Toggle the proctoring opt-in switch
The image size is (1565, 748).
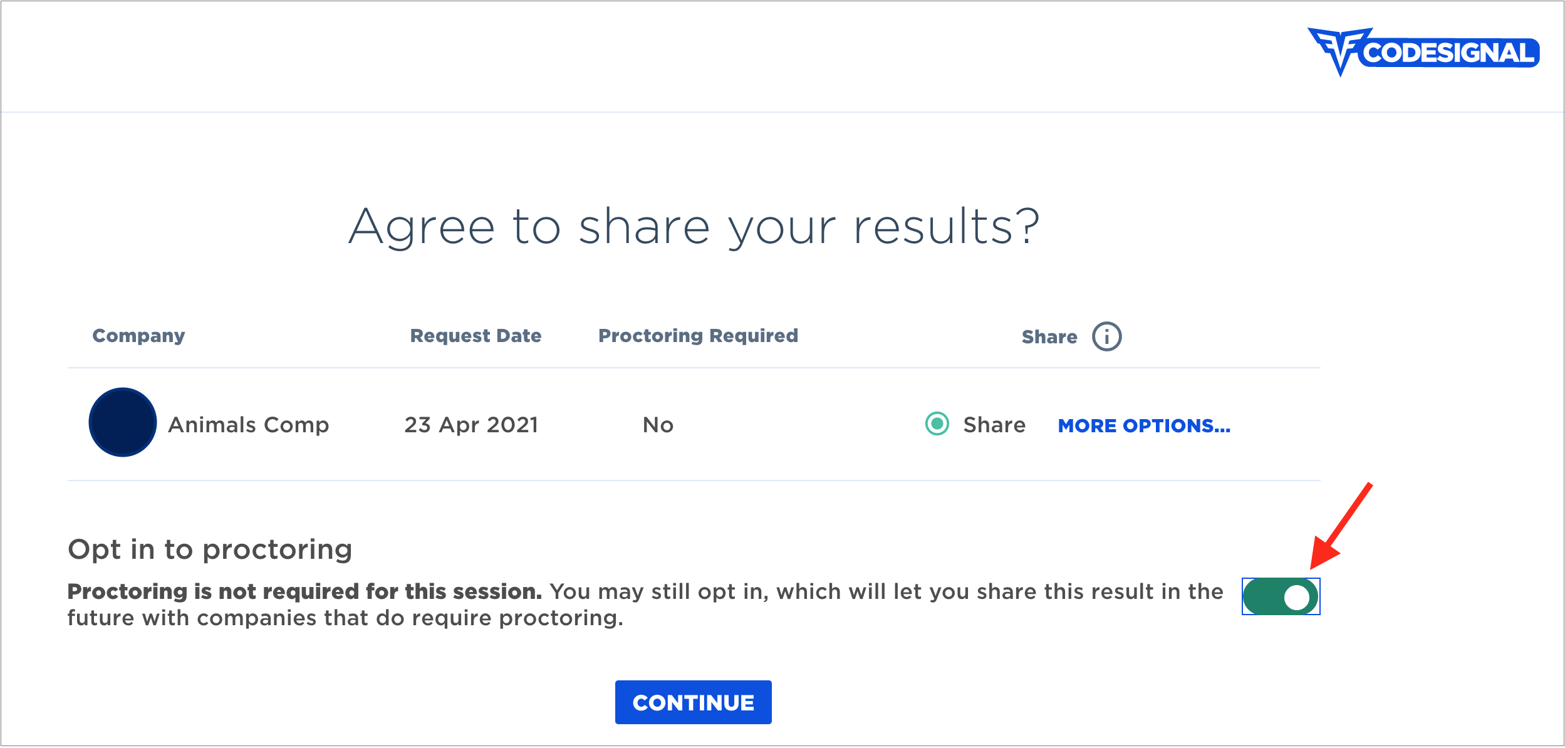(1281, 596)
